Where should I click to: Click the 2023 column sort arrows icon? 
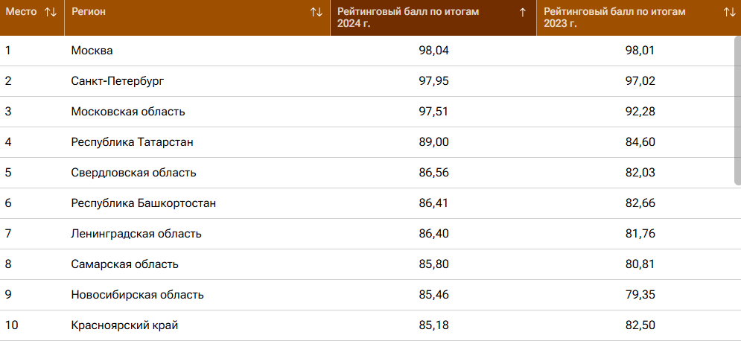coord(729,12)
